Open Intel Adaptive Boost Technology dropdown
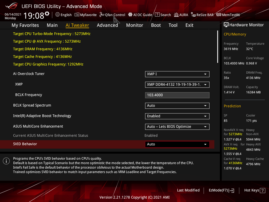The image size is (269, 202). pos(177,116)
